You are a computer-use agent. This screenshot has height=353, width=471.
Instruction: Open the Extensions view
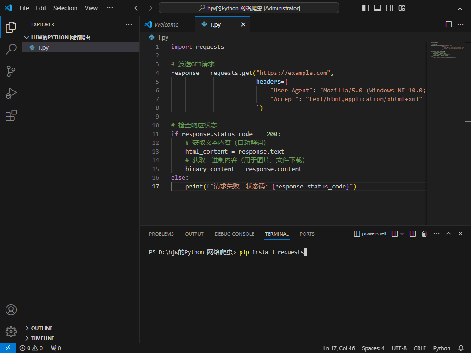(11, 115)
